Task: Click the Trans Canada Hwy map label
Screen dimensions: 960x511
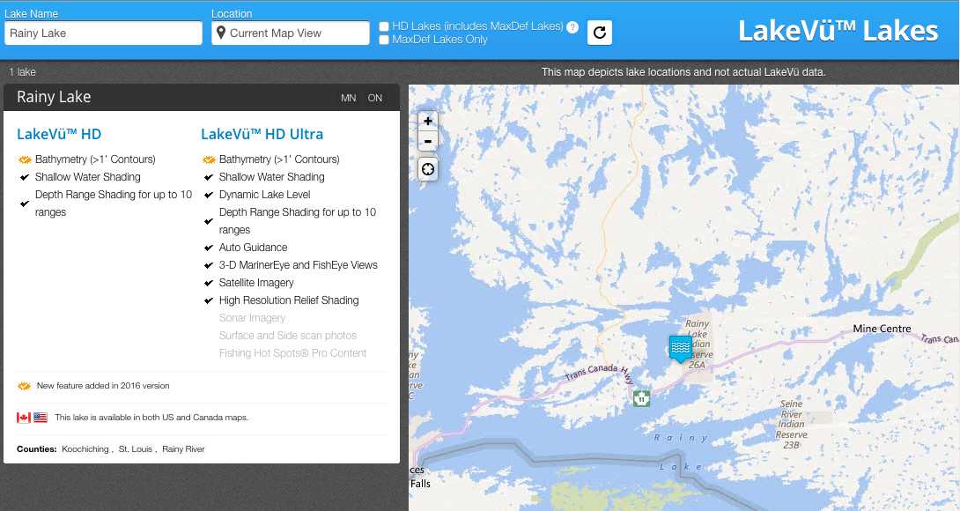Action: pos(600,373)
